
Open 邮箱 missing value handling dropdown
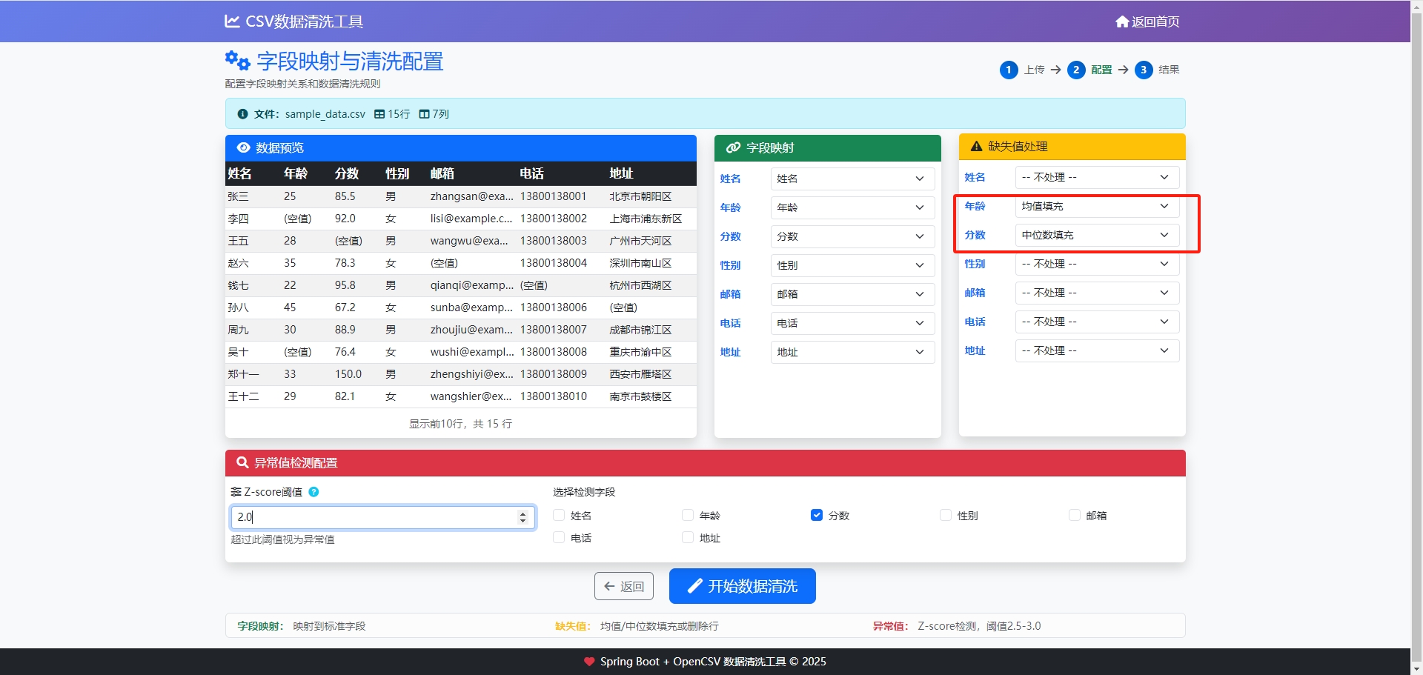pos(1097,293)
